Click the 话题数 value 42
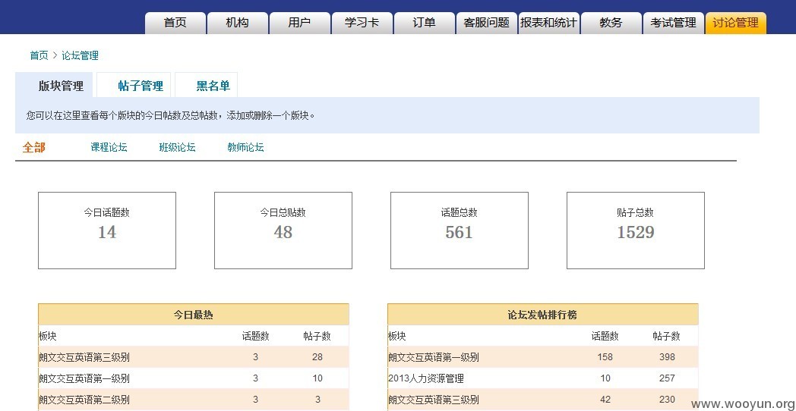The image size is (796, 411). (605, 400)
